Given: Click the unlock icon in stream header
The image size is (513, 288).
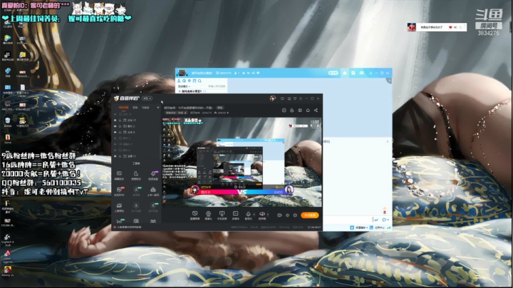Looking at the screenshot, I should point(292,110).
